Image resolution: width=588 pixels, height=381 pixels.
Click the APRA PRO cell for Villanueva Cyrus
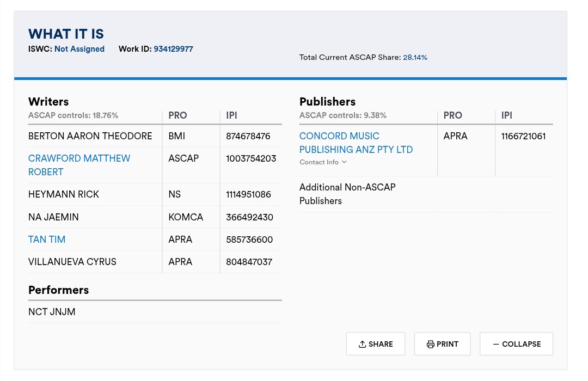(180, 262)
